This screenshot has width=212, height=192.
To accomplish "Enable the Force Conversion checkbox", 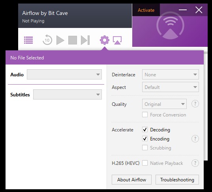I will tap(145, 114).
